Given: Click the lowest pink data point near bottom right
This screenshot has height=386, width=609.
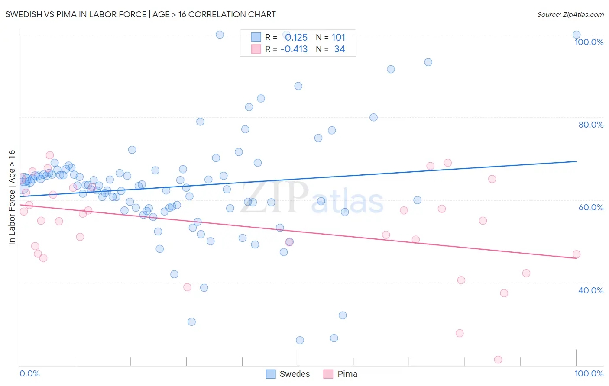Looking at the screenshot, I should (x=498, y=360).
